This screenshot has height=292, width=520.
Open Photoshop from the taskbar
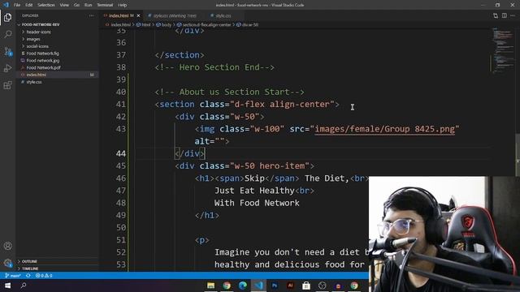pyautogui.click(x=275, y=286)
